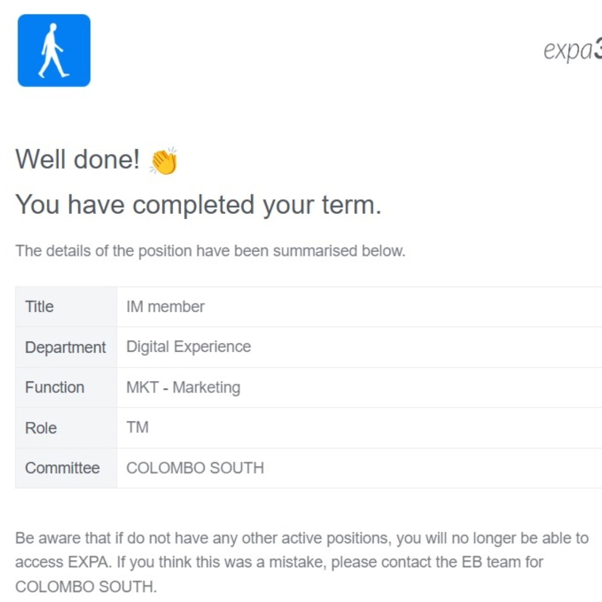Viewport: 602px width, 602px height.
Task: Select the "Digital Experience" table value
Action: [189, 347]
